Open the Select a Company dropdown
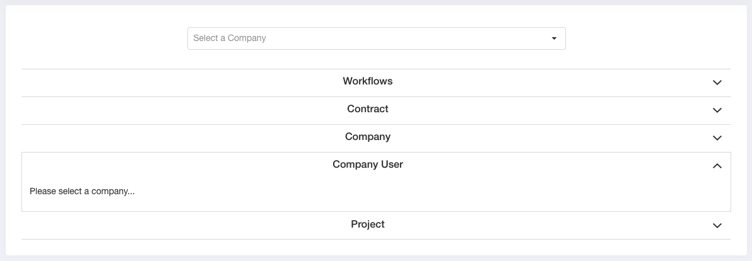752x261 pixels. 377,38
